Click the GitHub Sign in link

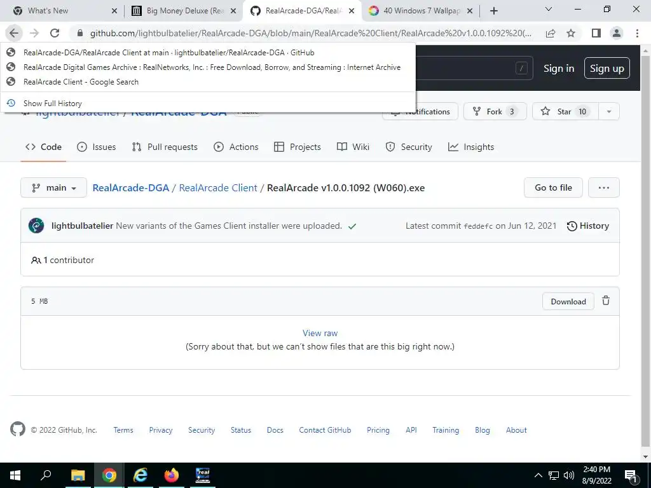559,69
